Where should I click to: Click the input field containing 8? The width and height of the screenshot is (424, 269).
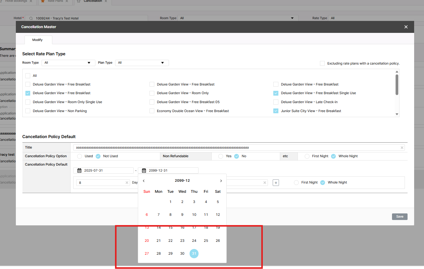[x=103, y=183]
